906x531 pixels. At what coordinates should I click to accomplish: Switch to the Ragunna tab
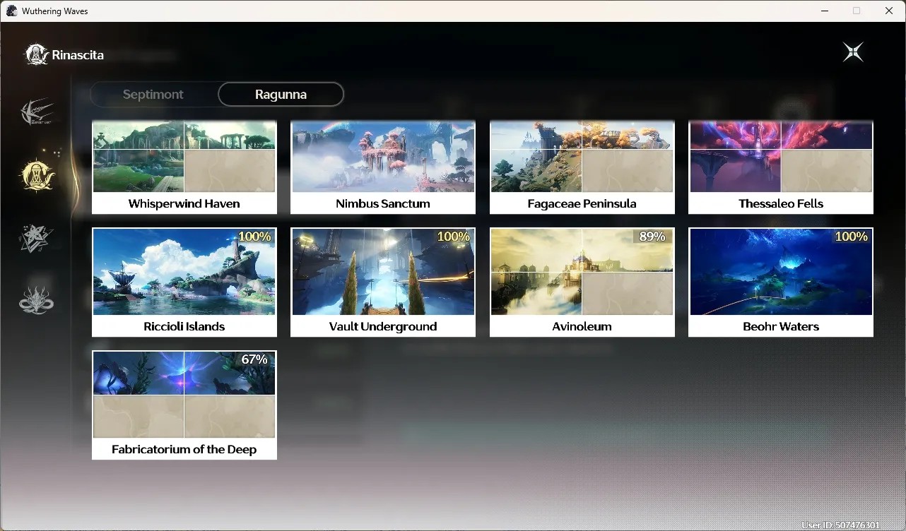(x=281, y=94)
